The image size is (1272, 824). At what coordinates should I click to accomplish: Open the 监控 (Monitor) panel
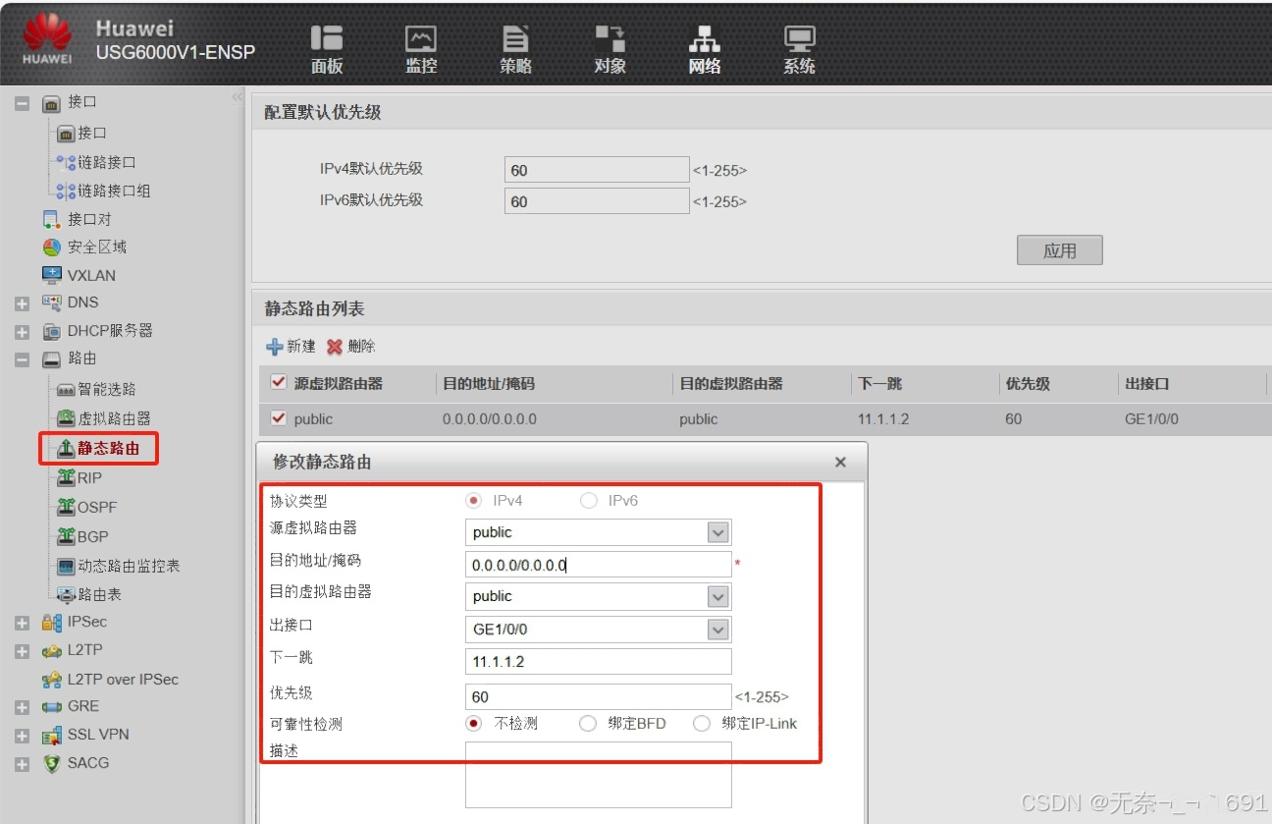click(x=420, y=49)
